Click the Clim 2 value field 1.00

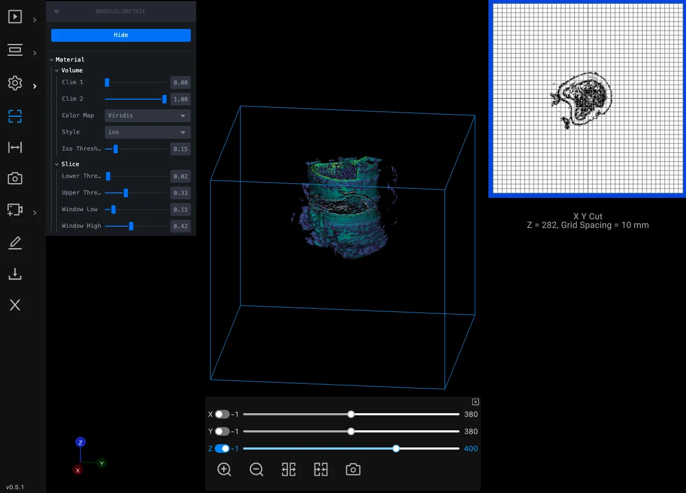coord(180,99)
